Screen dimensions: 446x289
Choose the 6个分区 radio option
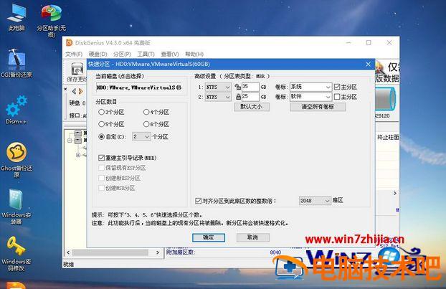pos(146,124)
